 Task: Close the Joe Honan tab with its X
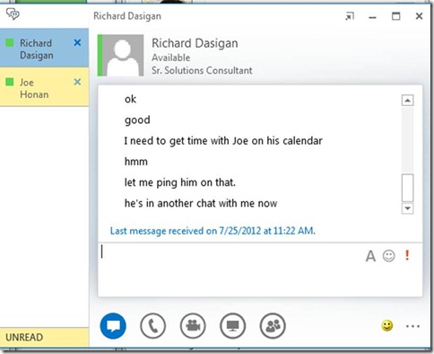pyautogui.click(x=77, y=82)
